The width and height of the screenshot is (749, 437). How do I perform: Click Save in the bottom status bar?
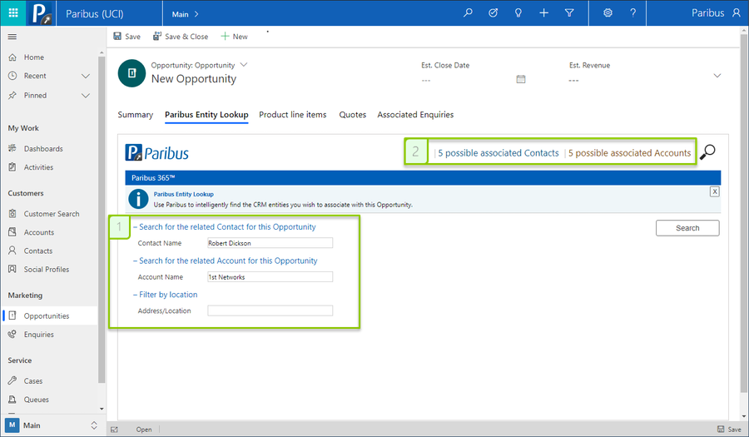click(x=729, y=430)
